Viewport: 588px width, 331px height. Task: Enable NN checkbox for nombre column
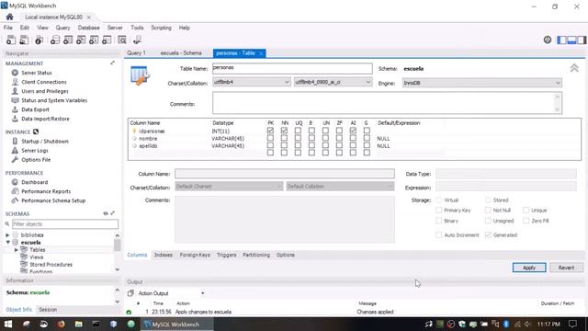tap(284, 138)
